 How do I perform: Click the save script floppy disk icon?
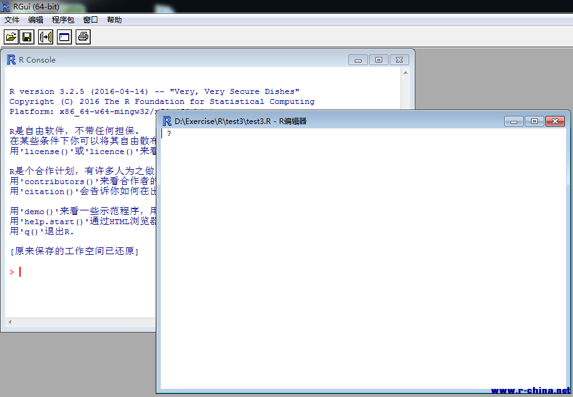(x=27, y=37)
